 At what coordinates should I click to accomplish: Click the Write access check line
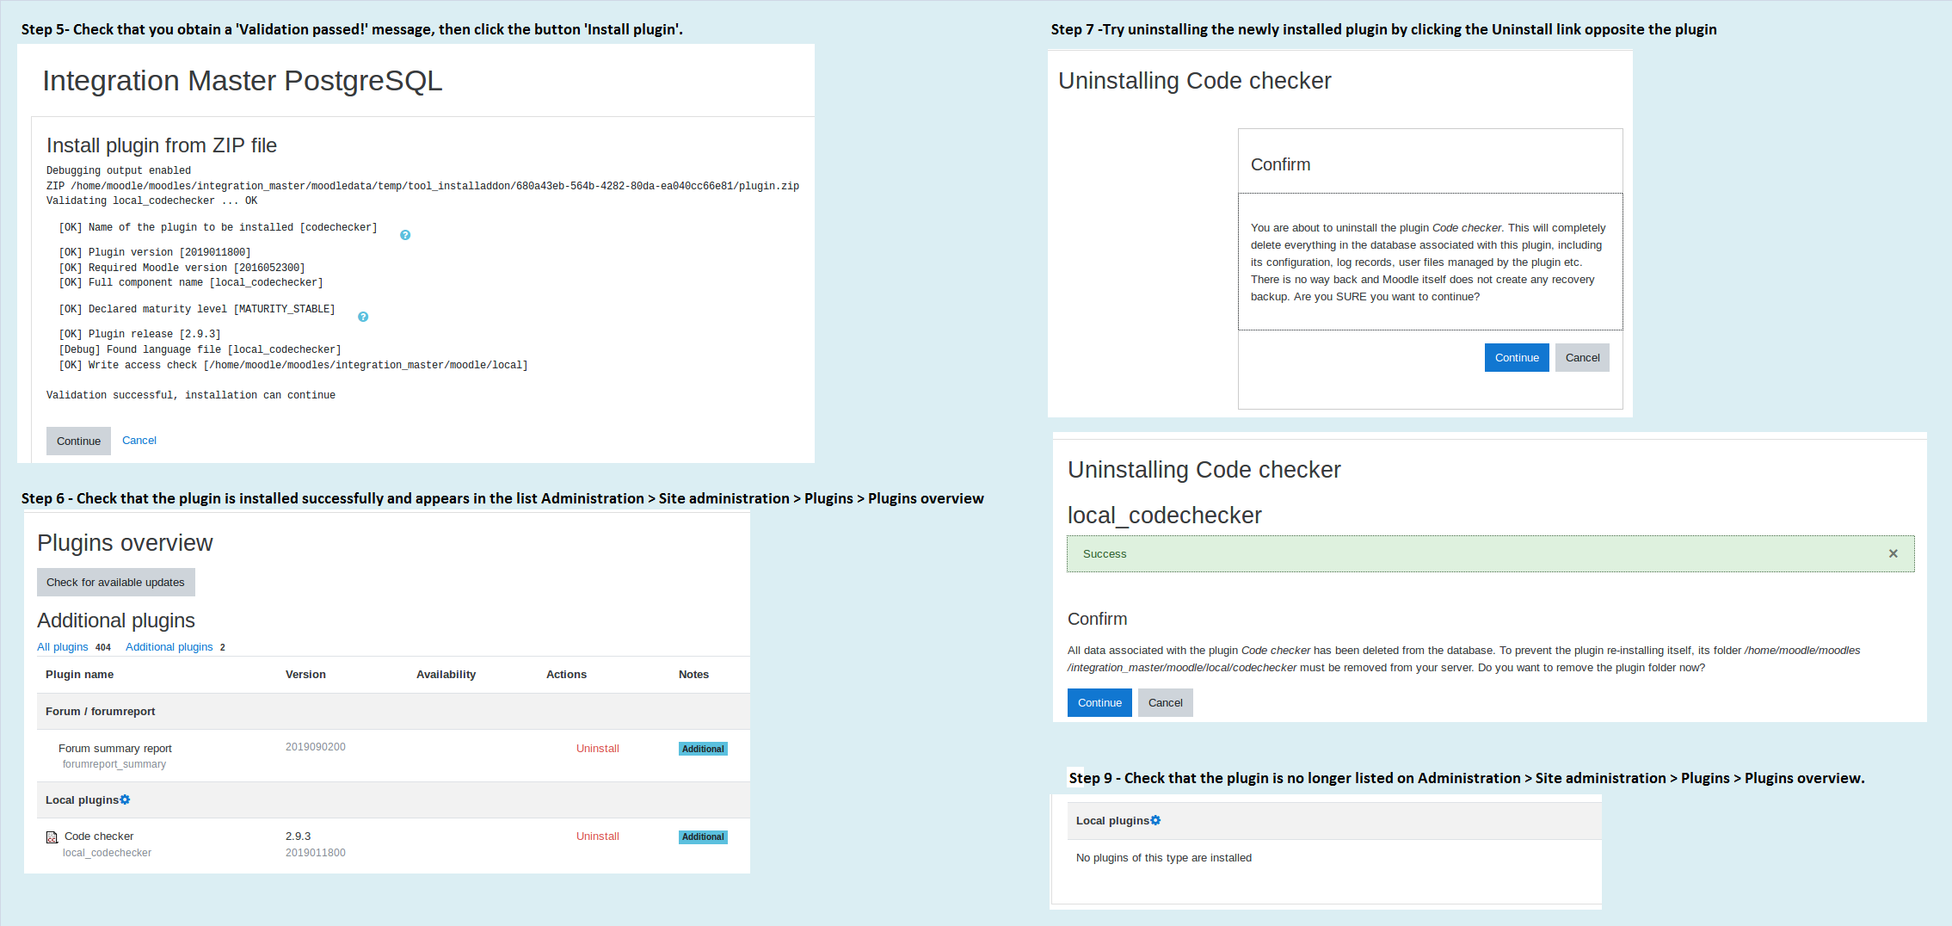[293, 365]
